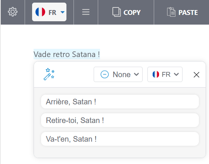
Task: Expand the None tone dropdown
Action: (x=118, y=75)
